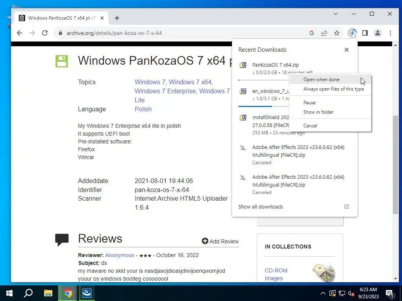Click second canceled Adobe After Effects icon
The image size is (402, 301).
tap(243, 178)
